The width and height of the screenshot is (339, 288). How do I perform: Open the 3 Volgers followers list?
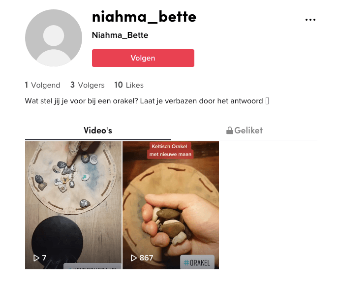click(x=88, y=85)
